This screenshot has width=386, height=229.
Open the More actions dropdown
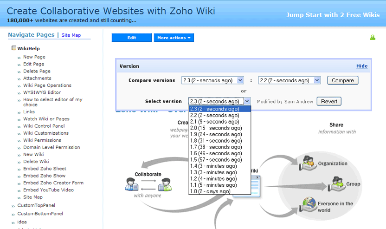point(174,38)
